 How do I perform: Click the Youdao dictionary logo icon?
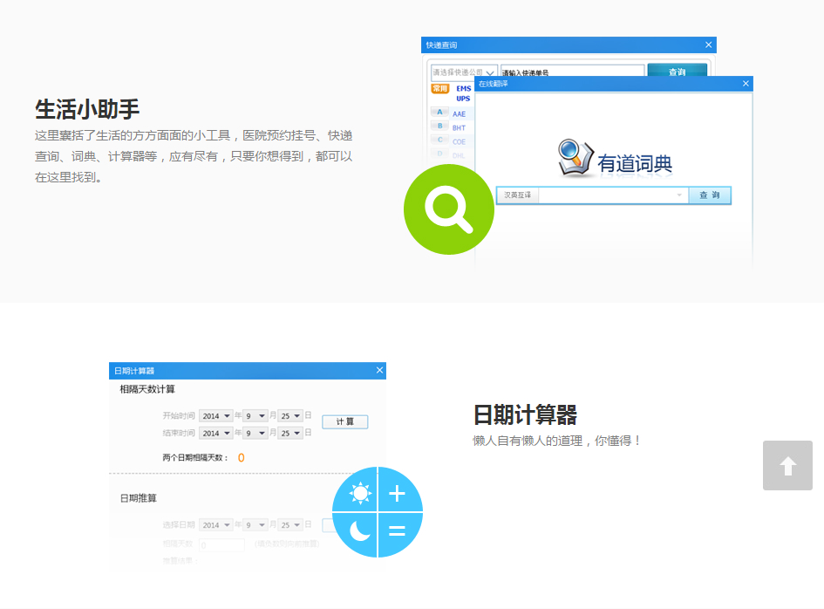pos(576,157)
